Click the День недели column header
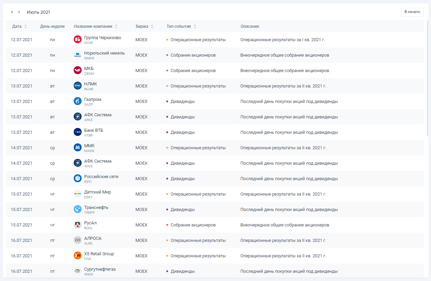The height and width of the screenshot is (281, 431). point(52,26)
